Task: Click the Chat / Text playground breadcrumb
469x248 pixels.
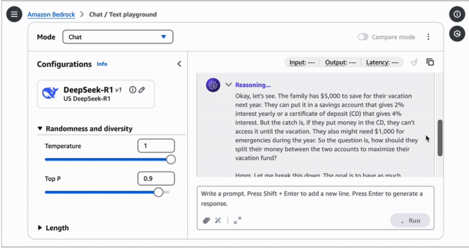Action: pos(123,14)
